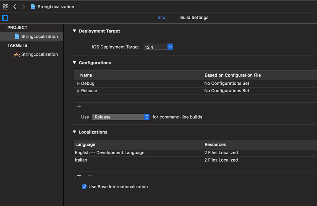
Task: Go back with the left chevron
Action: click(15, 7)
